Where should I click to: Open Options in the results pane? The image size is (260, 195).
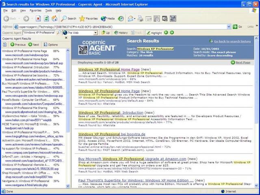(50, 44)
